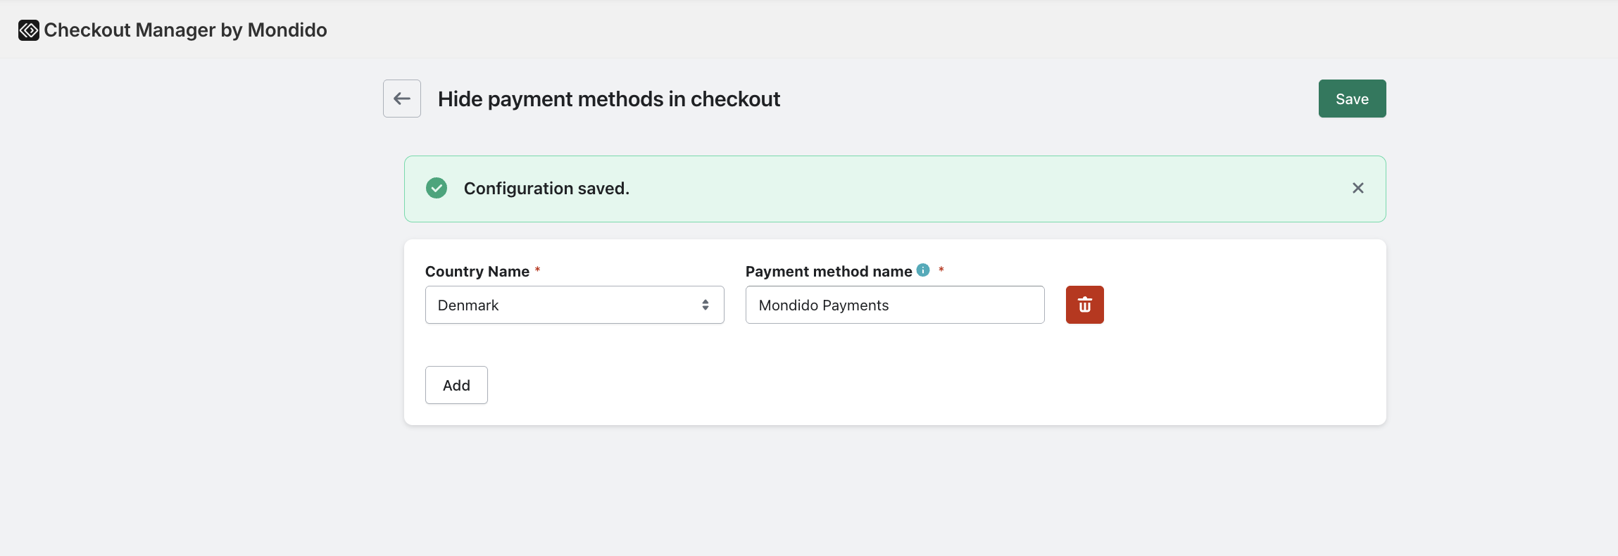Add a new payment method row
The image size is (1618, 556).
(x=456, y=385)
